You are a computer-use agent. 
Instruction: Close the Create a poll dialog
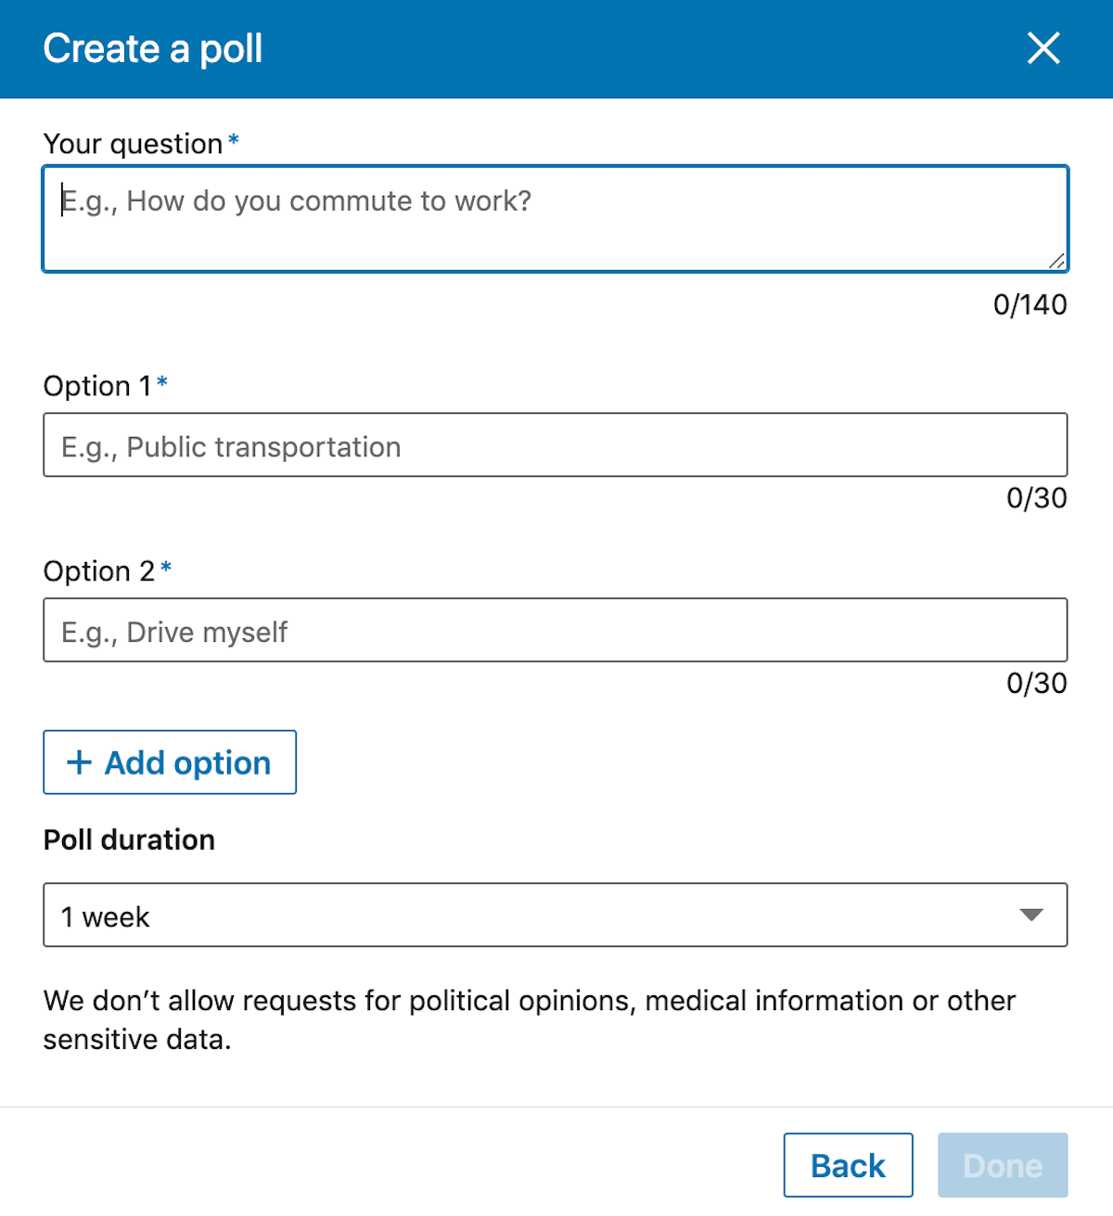point(1043,48)
